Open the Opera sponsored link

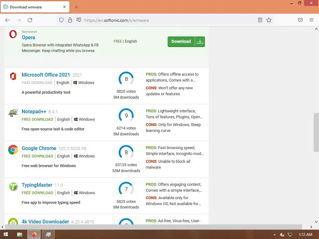point(28,37)
